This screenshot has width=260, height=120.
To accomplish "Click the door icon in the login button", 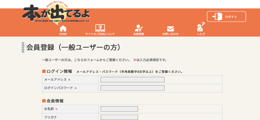I will click(x=217, y=17).
